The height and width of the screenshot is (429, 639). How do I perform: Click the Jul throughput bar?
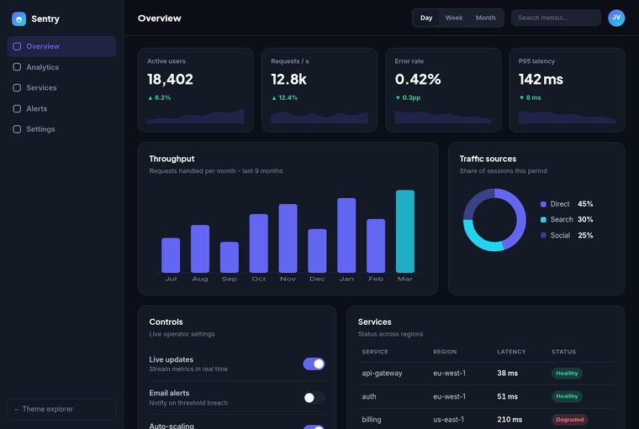(171, 255)
